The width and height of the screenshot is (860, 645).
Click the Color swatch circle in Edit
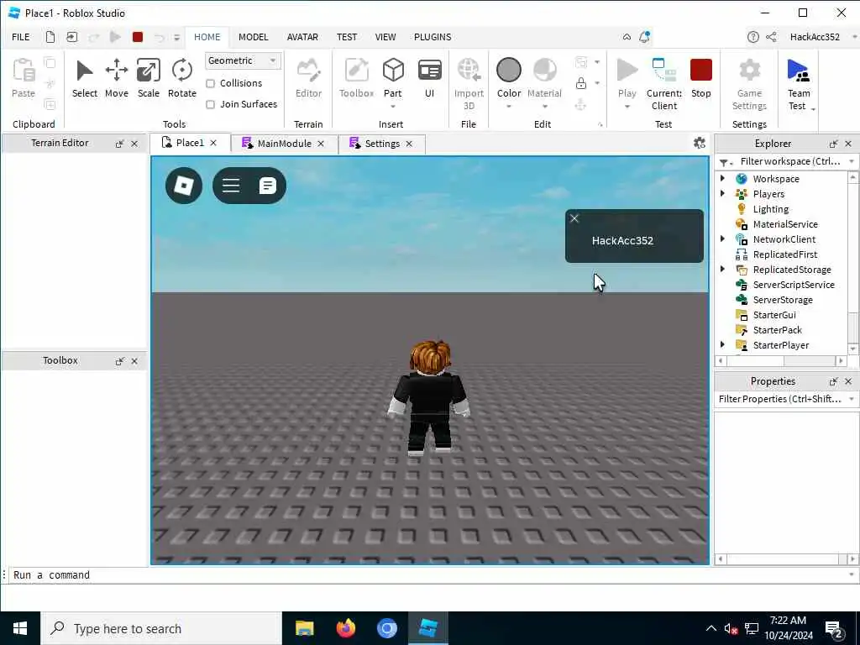click(508, 70)
